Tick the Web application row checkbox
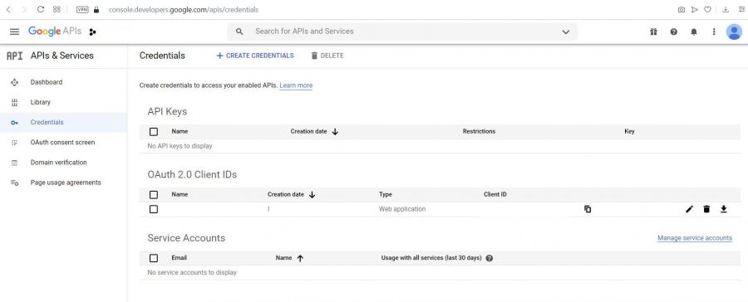The image size is (748, 302). point(154,209)
